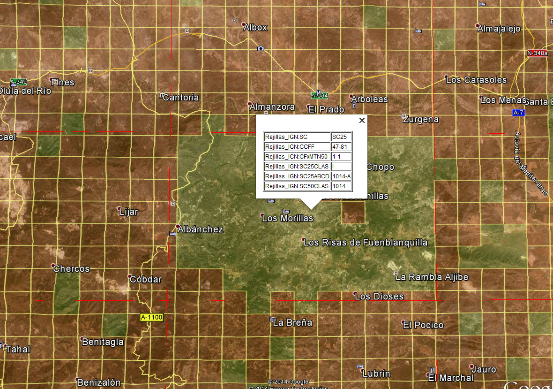Click the A-7 blue highway shield
The height and width of the screenshot is (389, 553).
(518, 113)
